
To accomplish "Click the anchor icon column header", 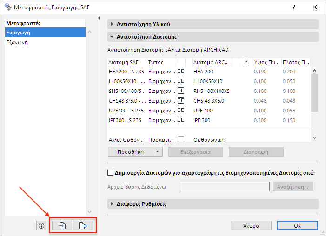I will coord(246,62).
